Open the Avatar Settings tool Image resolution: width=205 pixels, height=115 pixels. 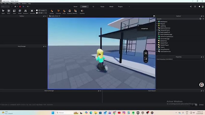52,11
